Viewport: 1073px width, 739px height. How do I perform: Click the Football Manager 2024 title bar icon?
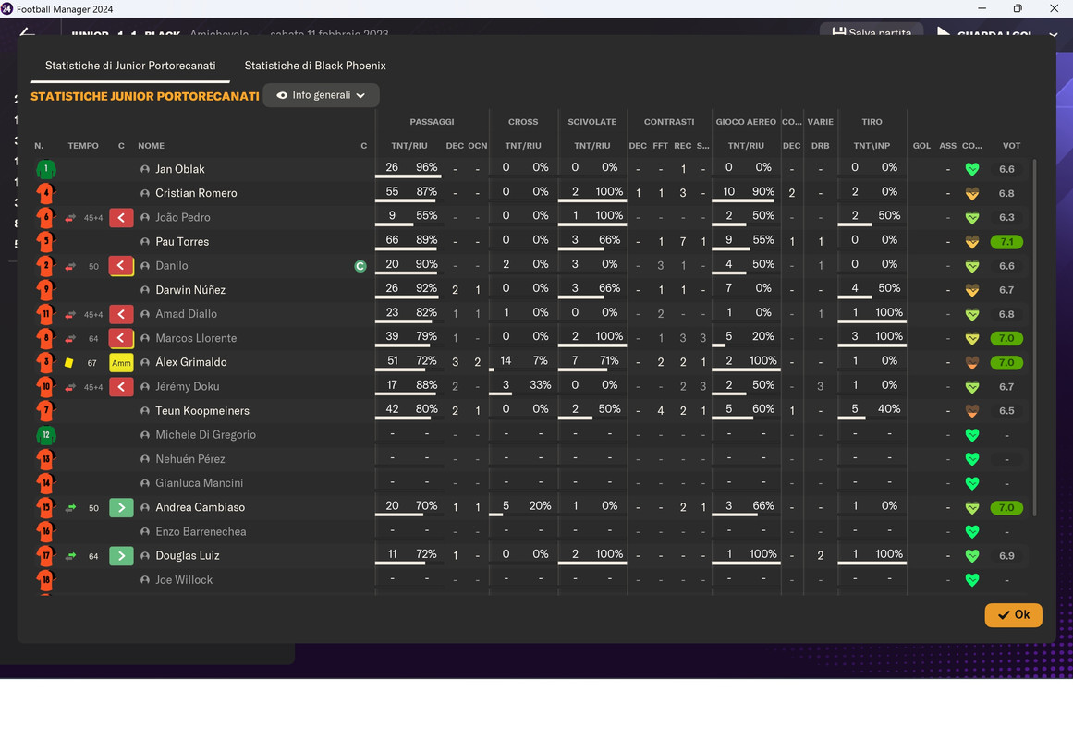(6, 9)
